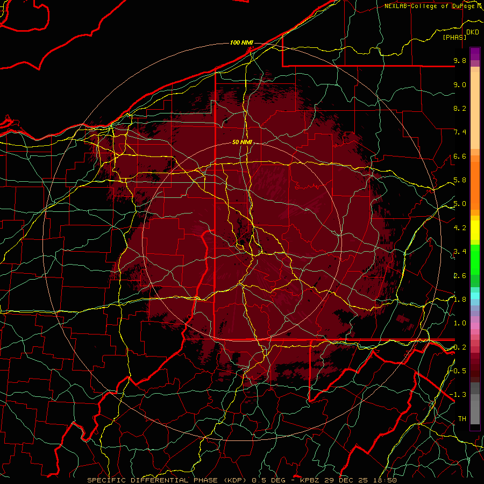
Task: Click the DKD label above the color scale
Action: coord(473,32)
